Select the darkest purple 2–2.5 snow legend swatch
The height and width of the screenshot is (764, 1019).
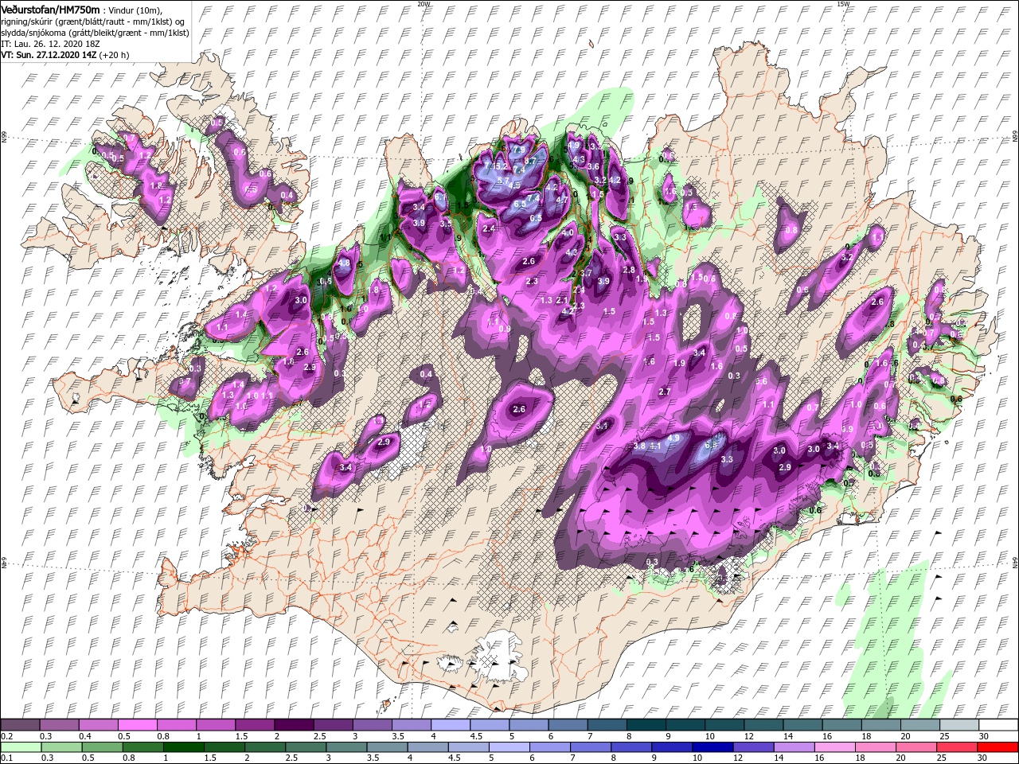[x=294, y=724]
